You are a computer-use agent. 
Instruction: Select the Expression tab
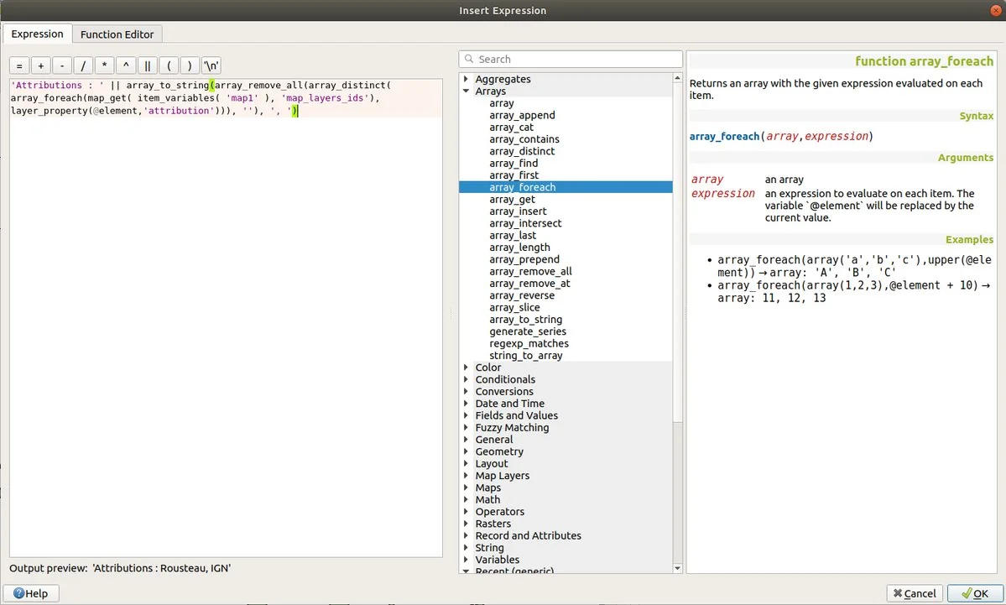click(x=37, y=34)
